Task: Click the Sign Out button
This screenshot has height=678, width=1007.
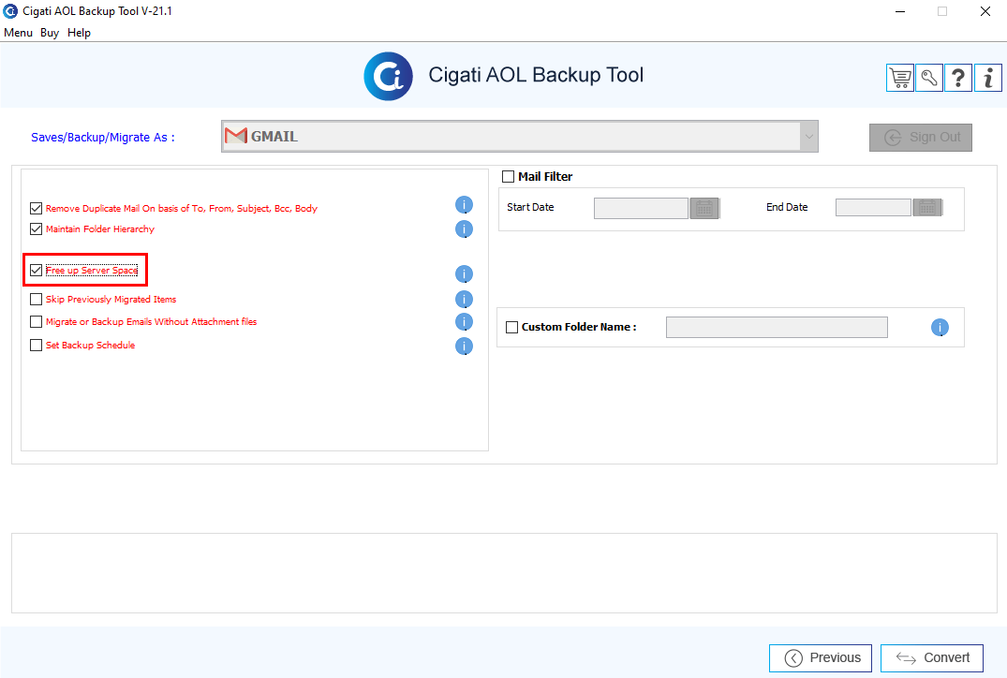Action: pyautogui.click(x=920, y=138)
